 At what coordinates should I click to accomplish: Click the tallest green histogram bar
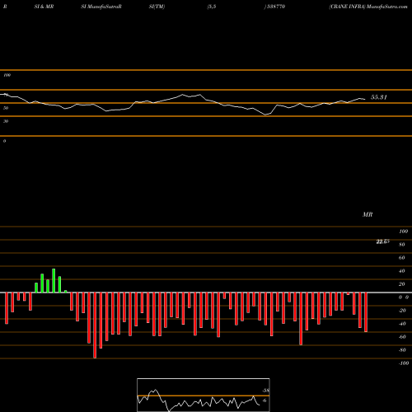click(54, 281)
